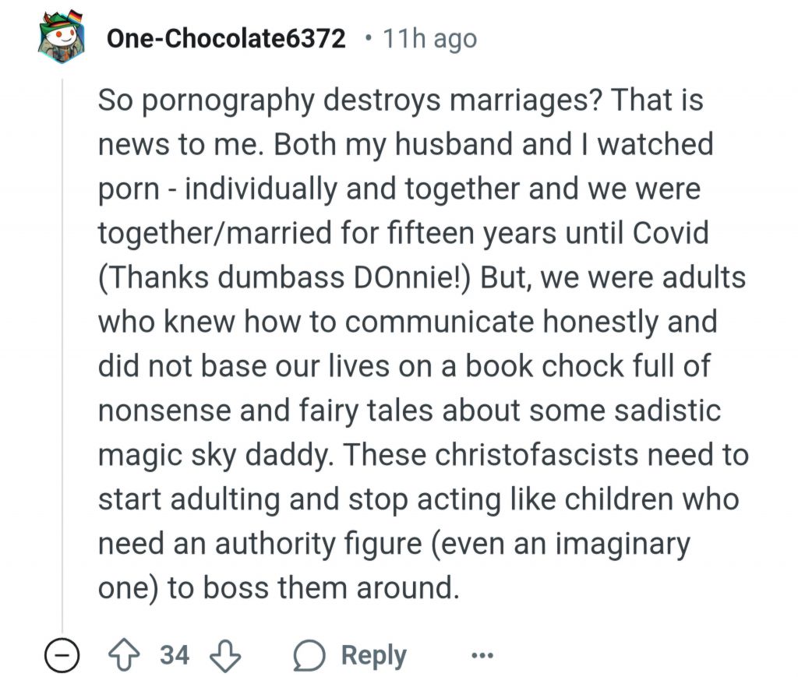Open the '11h ago' timestamp permalink
The width and height of the screenshot is (798, 677).
(x=430, y=39)
